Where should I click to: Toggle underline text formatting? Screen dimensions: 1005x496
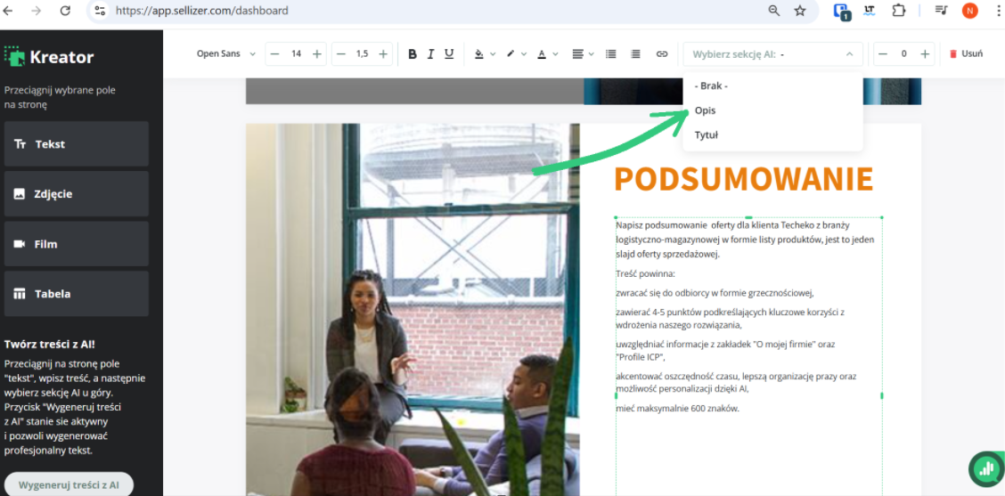tap(449, 54)
